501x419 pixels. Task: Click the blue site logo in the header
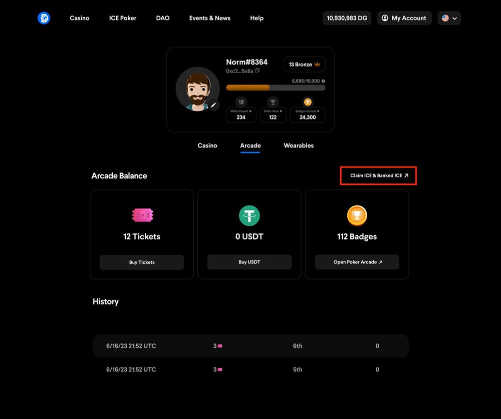pos(44,18)
